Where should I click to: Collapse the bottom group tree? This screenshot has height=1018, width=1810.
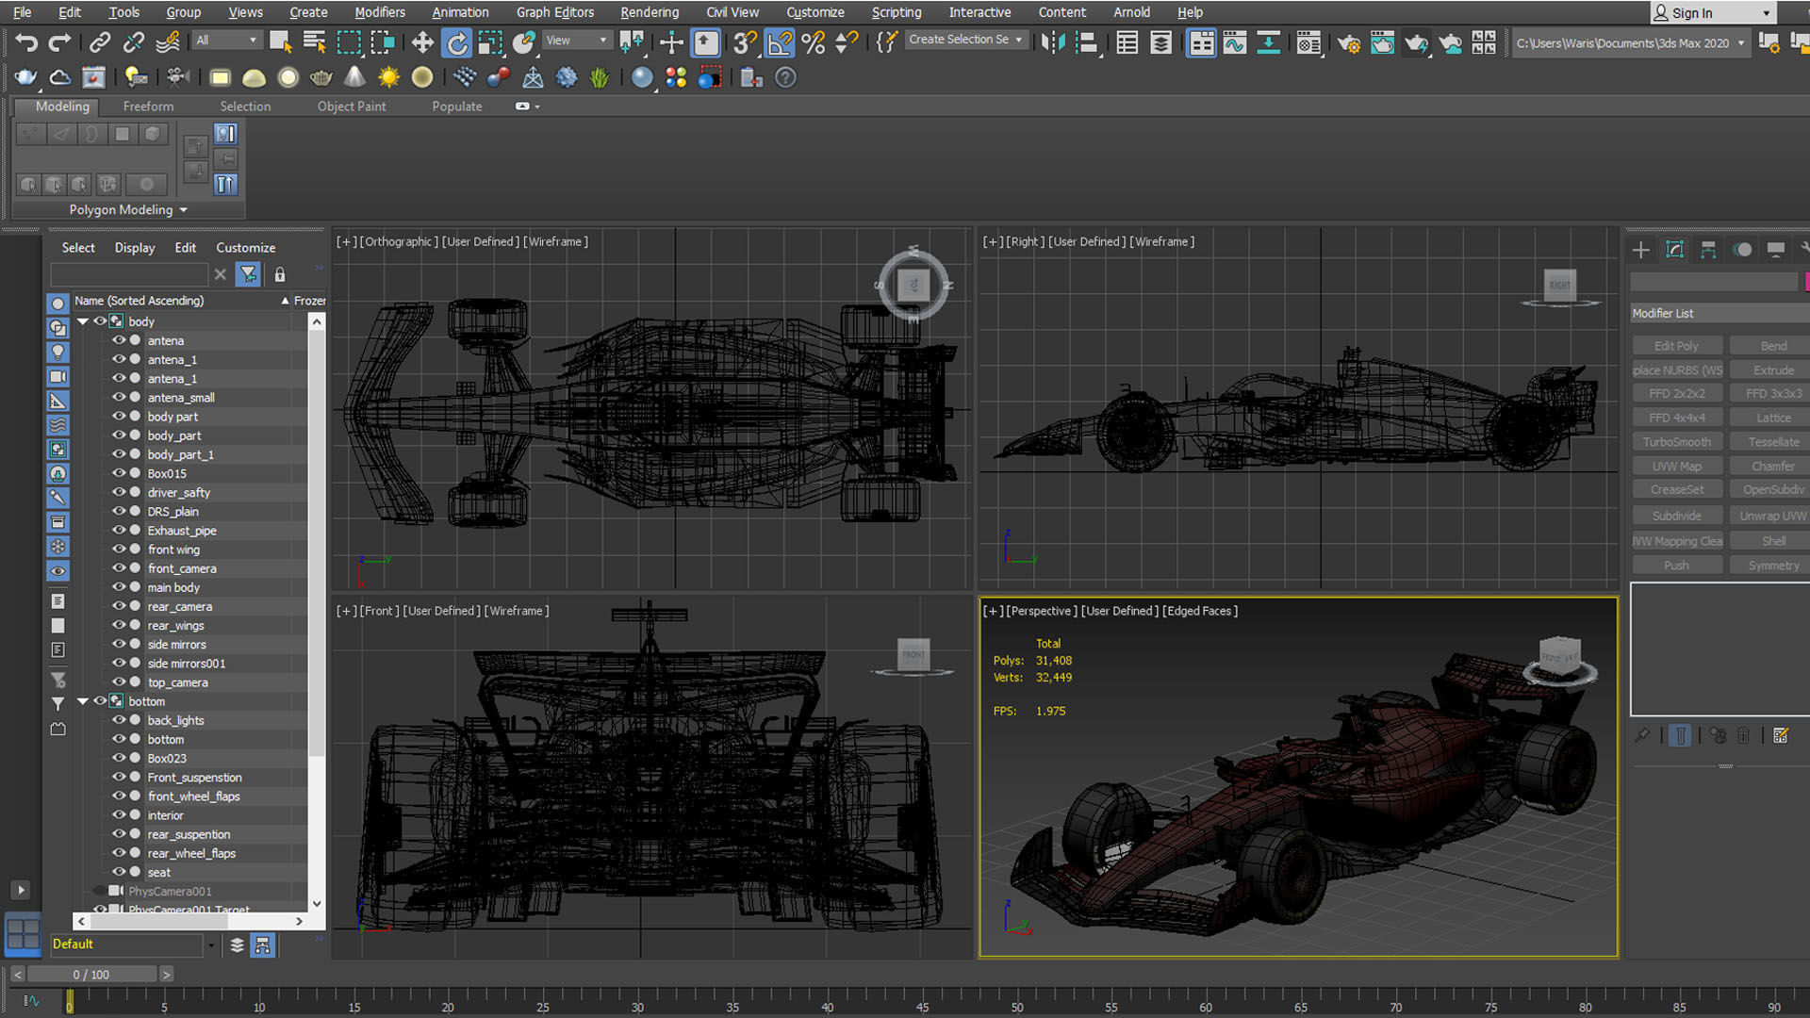pos(83,701)
